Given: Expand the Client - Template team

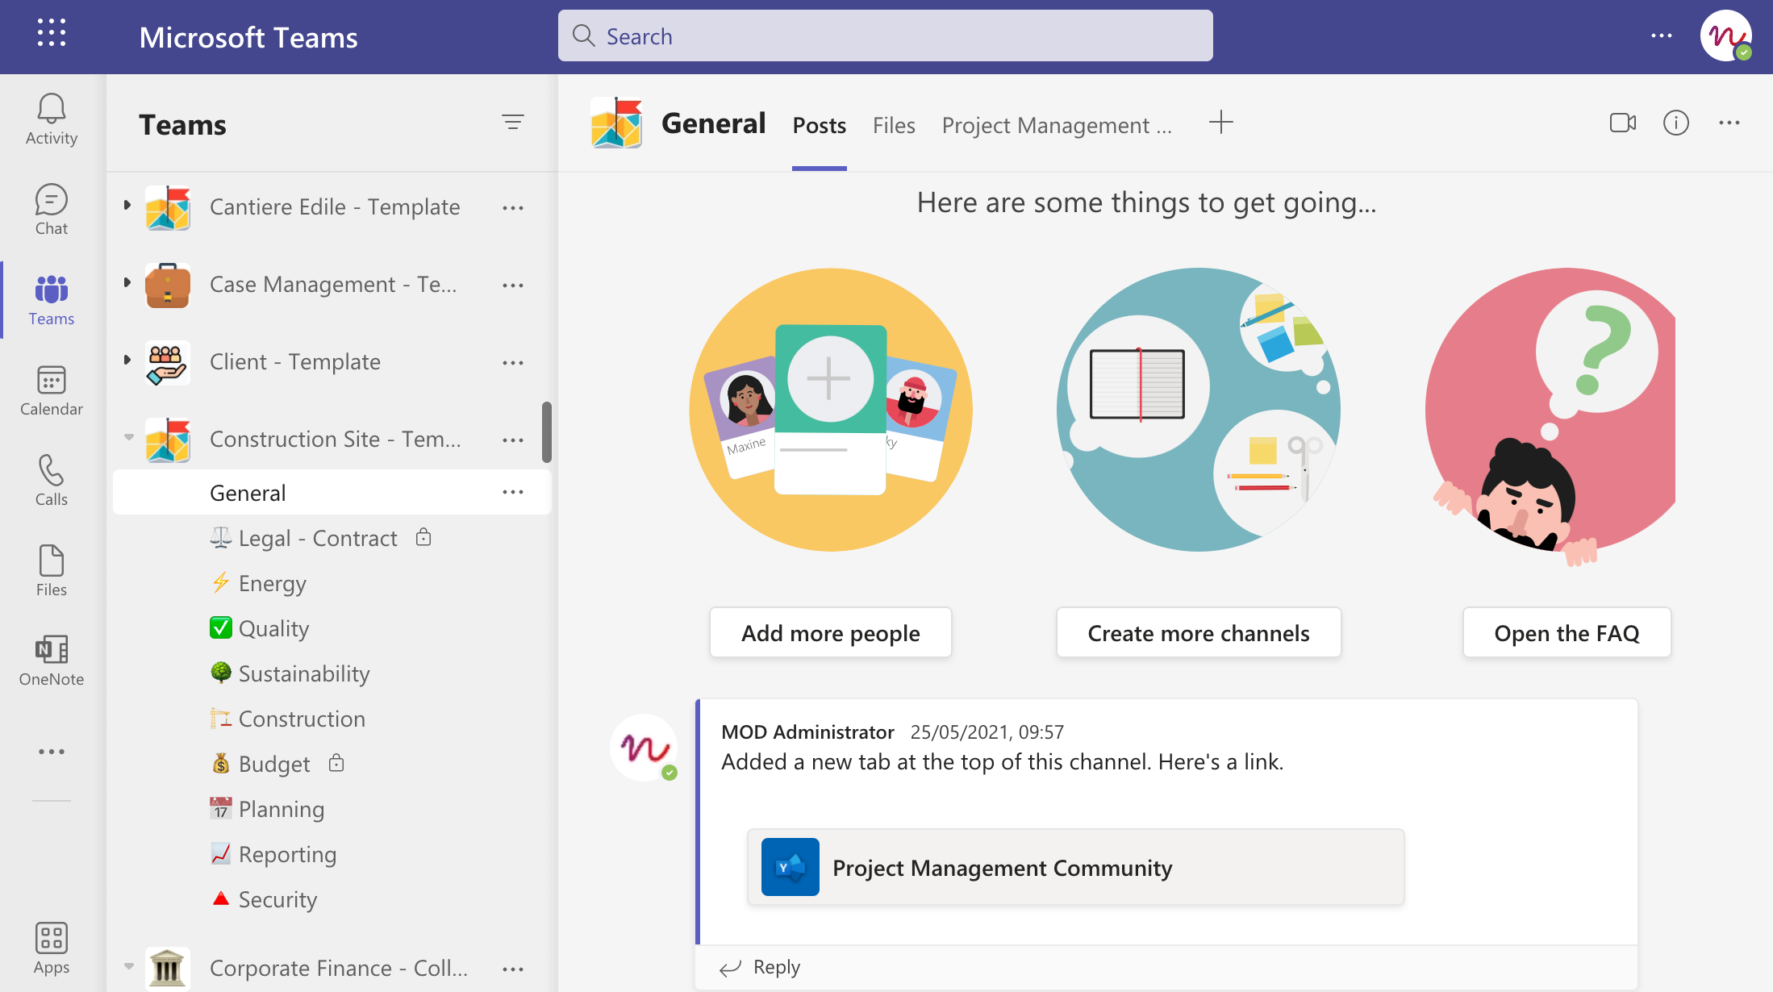Looking at the screenshot, I should tap(127, 361).
